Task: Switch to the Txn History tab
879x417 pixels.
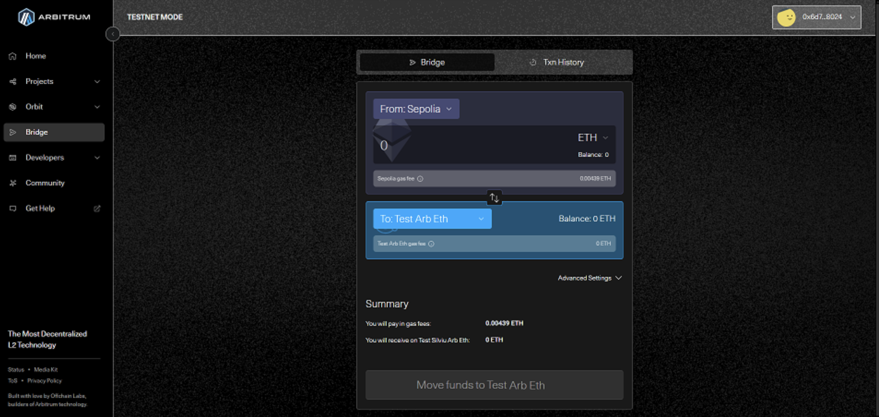Action: (563, 62)
